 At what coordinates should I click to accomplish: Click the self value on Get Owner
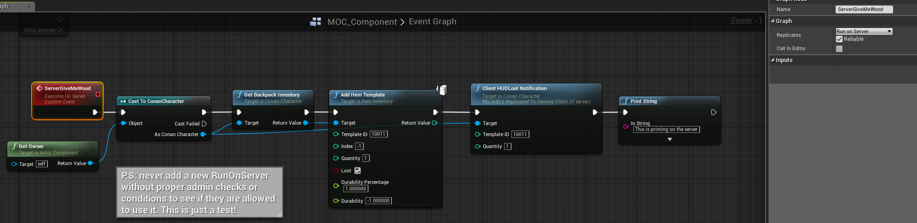coord(41,164)
